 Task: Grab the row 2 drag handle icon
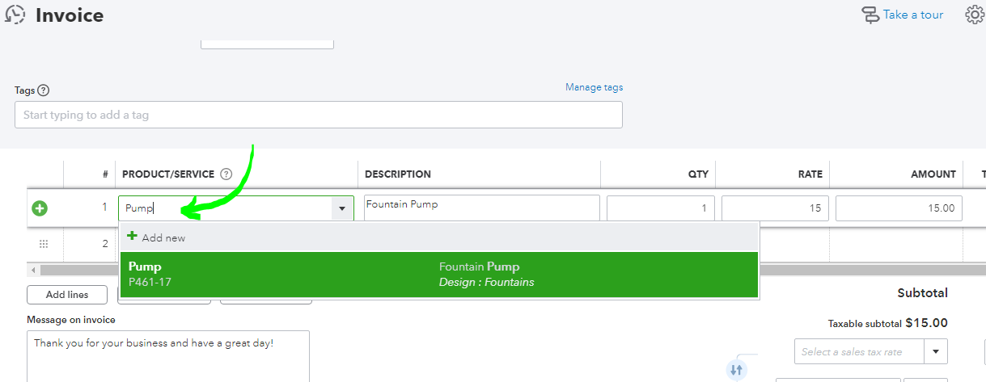tap(44, 243)
